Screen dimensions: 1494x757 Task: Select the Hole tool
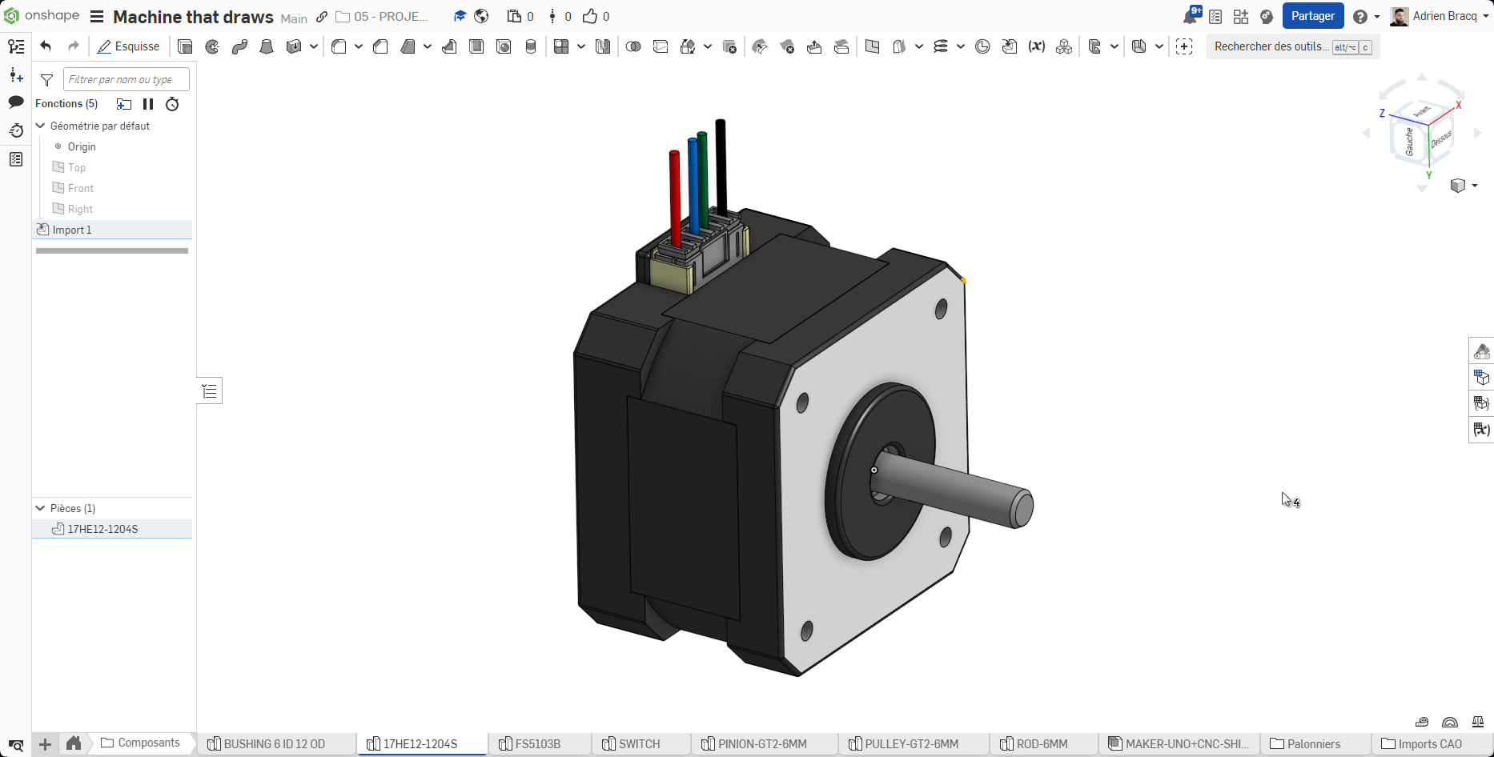click(x=504, y=46)
